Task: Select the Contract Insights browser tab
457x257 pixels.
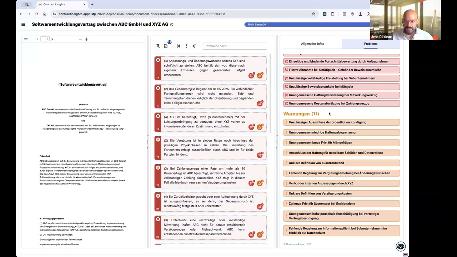Action: [x=62, y=4]
